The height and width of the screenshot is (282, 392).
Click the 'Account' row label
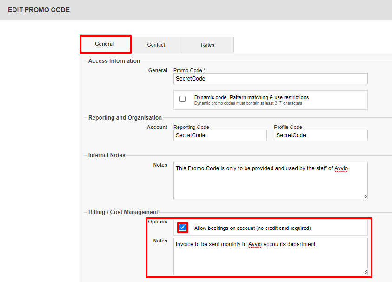coord(157,127)
